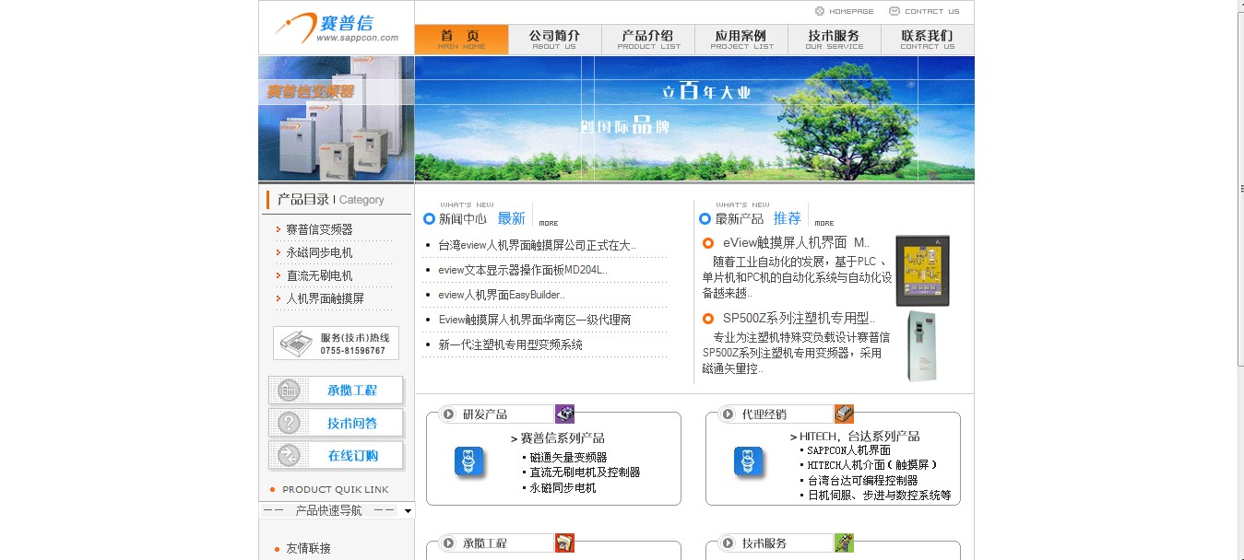Viewport: 1244px width, 560px height.
Task: Click 永磁同步电机 in 研发产品 list
Action: pyautogui.click(x=563, y=487)
